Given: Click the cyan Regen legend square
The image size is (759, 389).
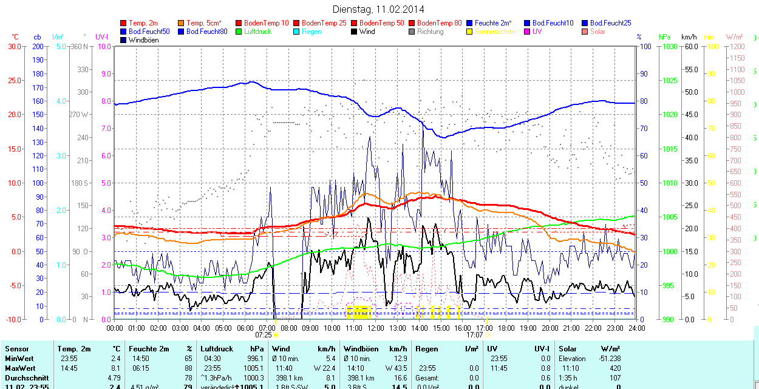Looking at the screenshot, I should [296, 32].
